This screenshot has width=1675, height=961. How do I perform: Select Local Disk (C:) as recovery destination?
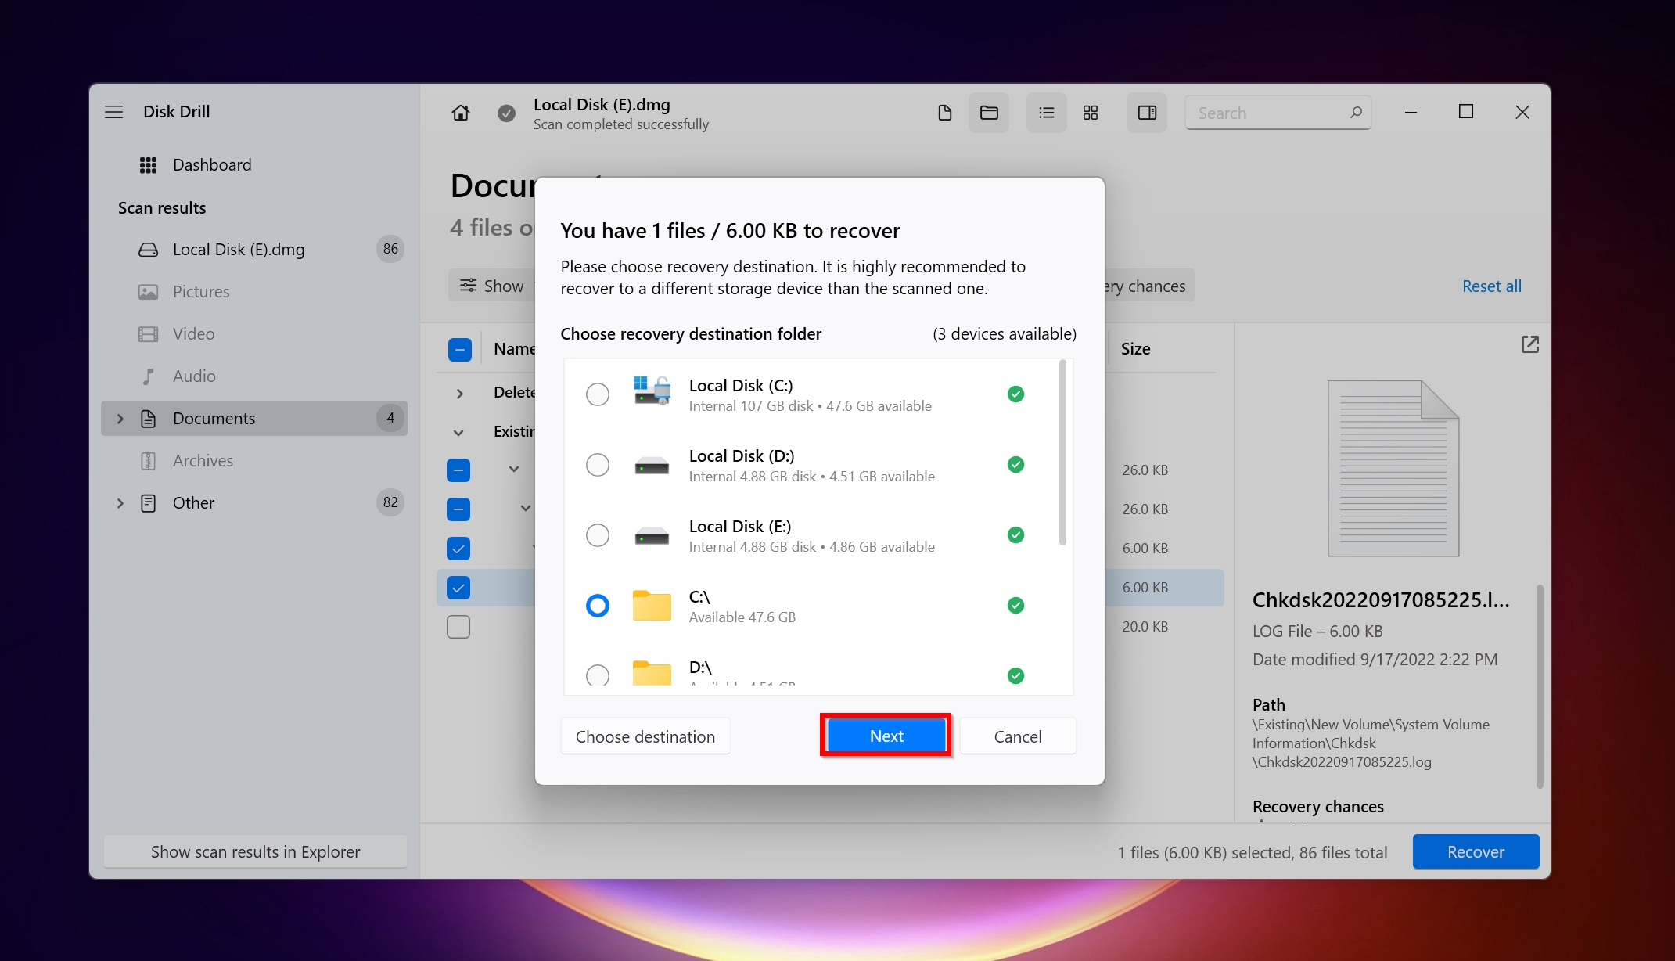(597, 394)
